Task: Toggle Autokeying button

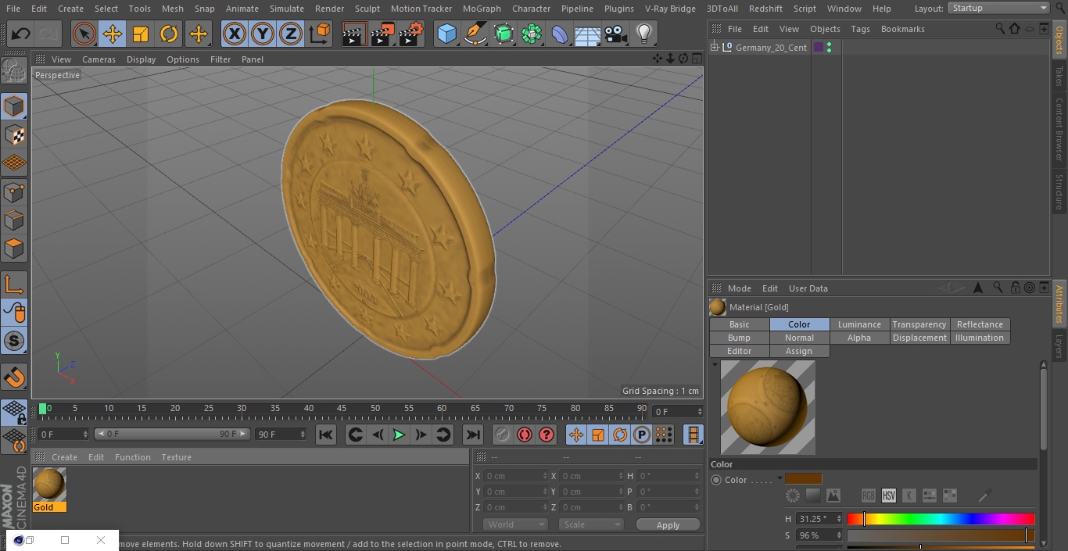Action: tap(525, 435)
